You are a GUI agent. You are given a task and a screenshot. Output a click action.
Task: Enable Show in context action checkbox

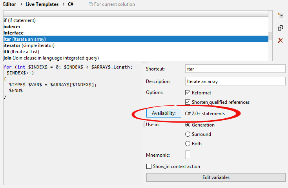point(149,166)
